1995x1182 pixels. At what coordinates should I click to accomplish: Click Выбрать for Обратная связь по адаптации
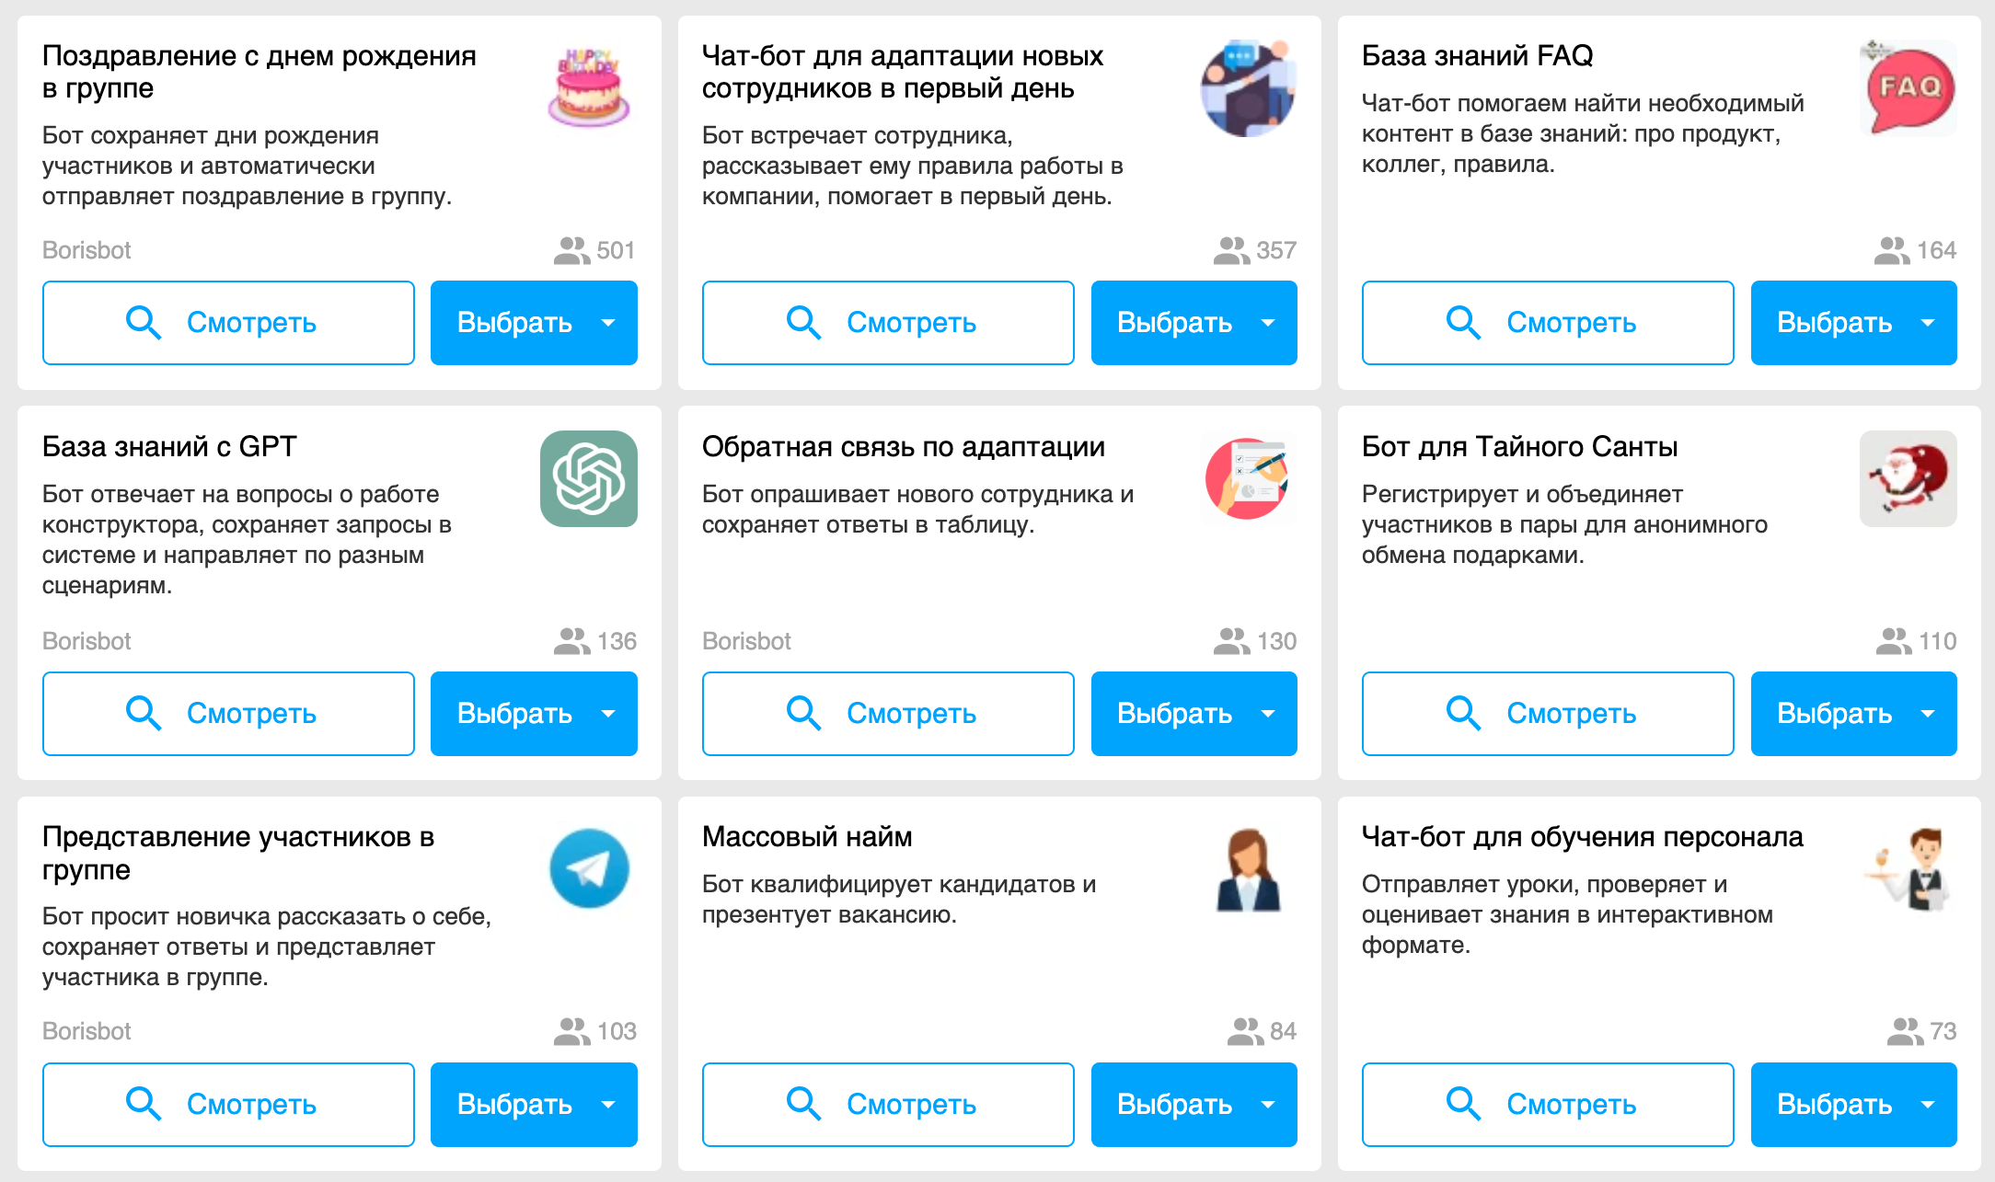(1174, 714)
